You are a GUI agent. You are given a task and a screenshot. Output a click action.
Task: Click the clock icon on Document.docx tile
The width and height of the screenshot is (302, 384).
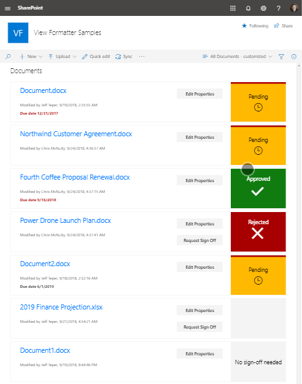click(258, 107)
